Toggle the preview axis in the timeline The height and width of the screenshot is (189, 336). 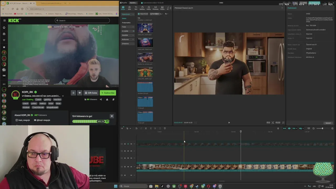301,128
